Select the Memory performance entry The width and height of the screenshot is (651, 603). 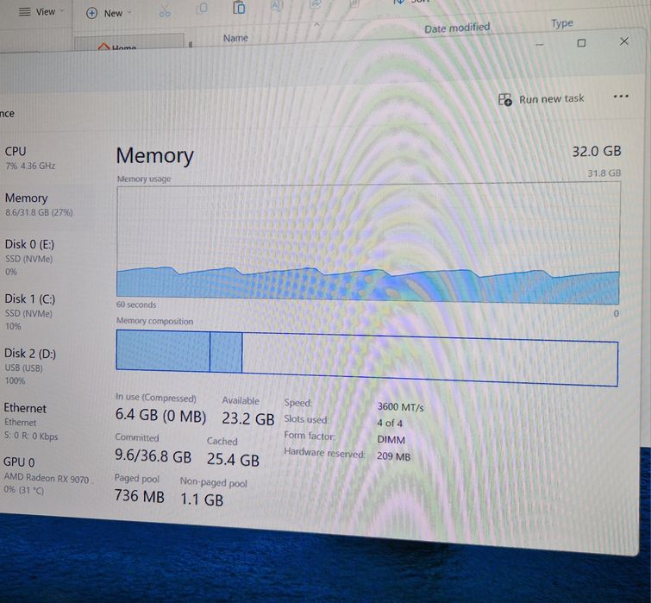[x=46, y=204]
